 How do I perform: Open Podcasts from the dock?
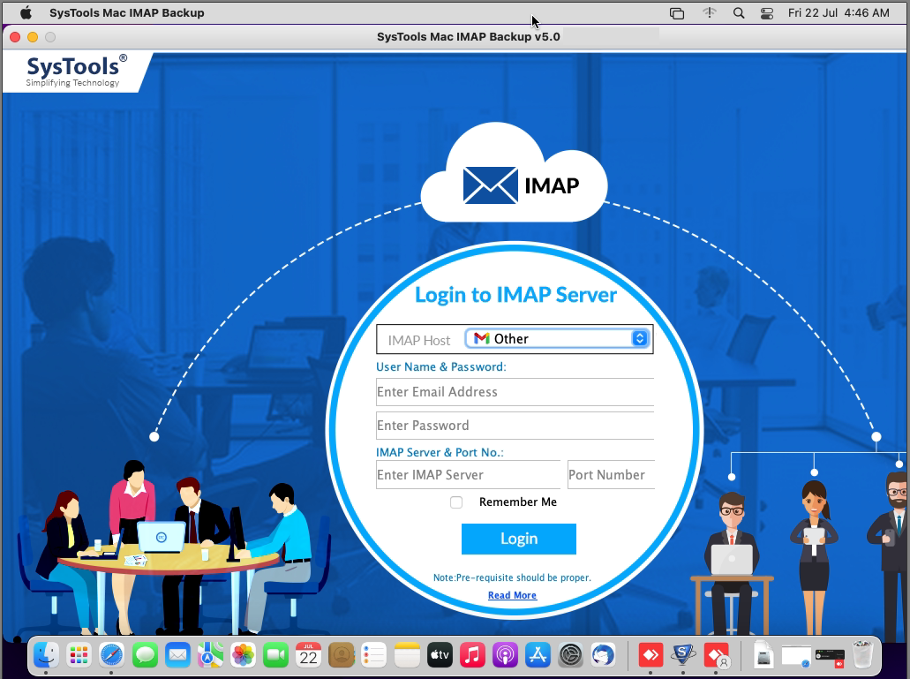pos(505,656)
